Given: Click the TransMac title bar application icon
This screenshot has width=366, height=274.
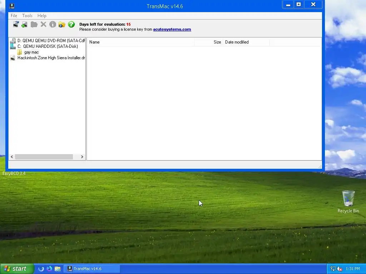Looking at the screenshot, I should click(12, 6).
